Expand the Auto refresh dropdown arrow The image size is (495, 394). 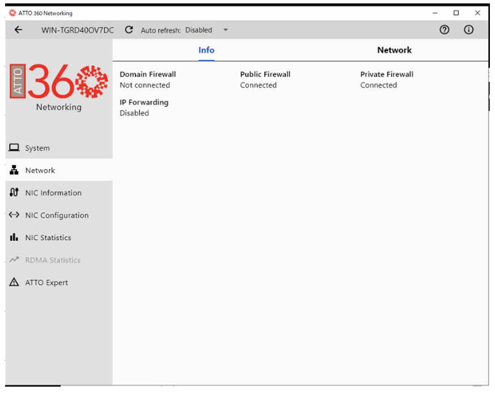pos(226,30)
